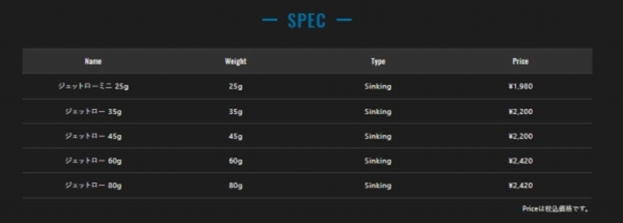Viewport: 623px width, 223px height.
Task: Click the price of ジェットロー 35g
Action: coord(520,112)
